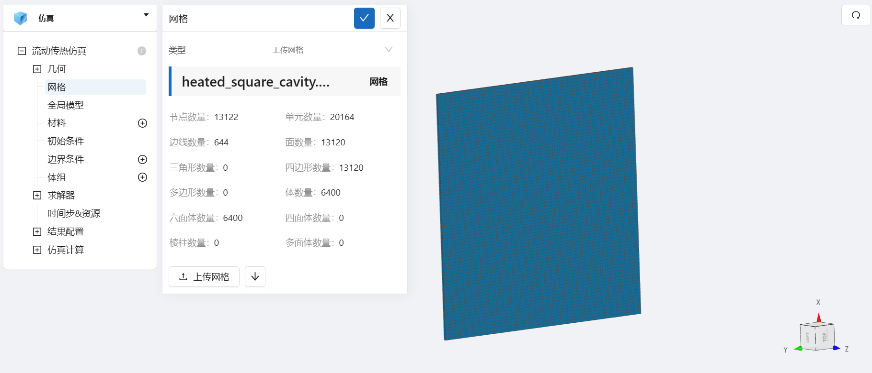Screen dimensions: 872x373
Task: Add a boundary condition with plus icon
Action: click(142, 159)
